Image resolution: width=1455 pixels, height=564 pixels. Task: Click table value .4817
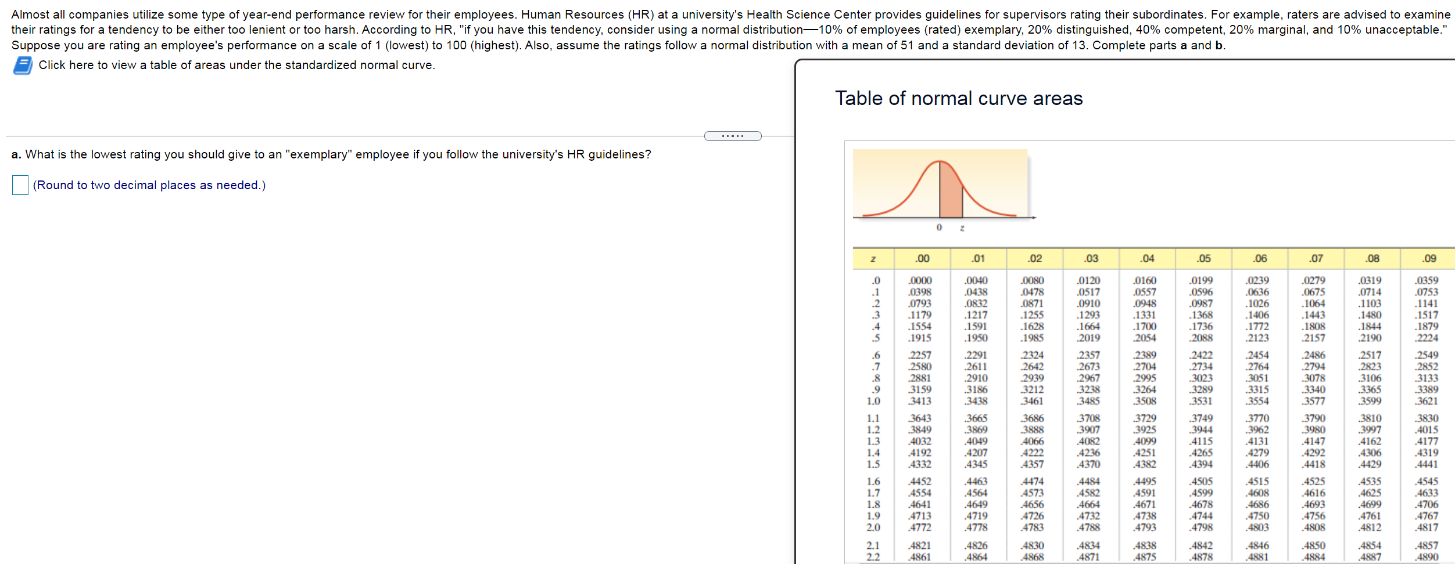coord(1427,528)
